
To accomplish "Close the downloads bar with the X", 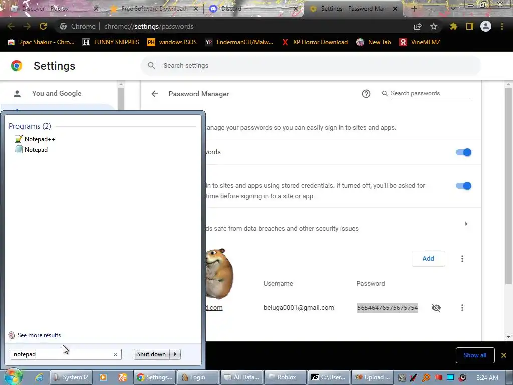I will tap(504, 355).
